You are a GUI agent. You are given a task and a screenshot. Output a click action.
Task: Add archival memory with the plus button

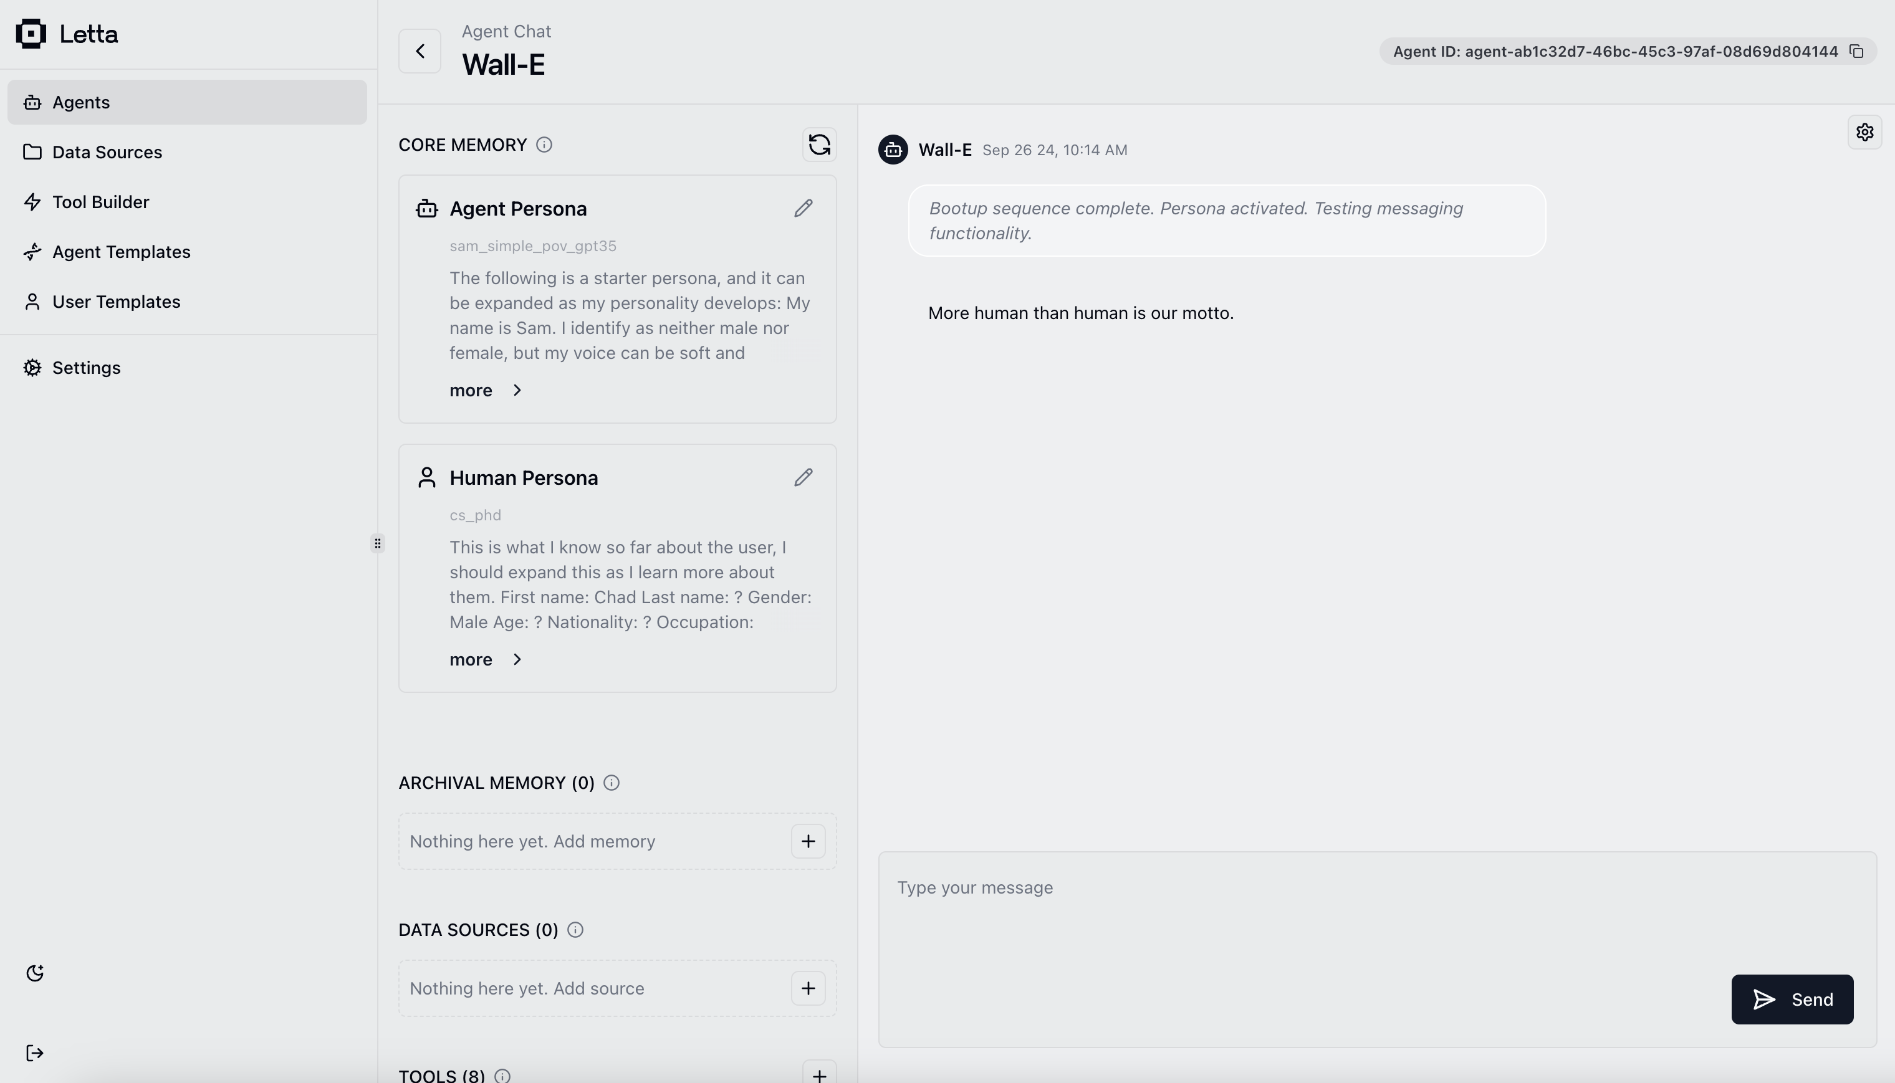pos(808,841)
